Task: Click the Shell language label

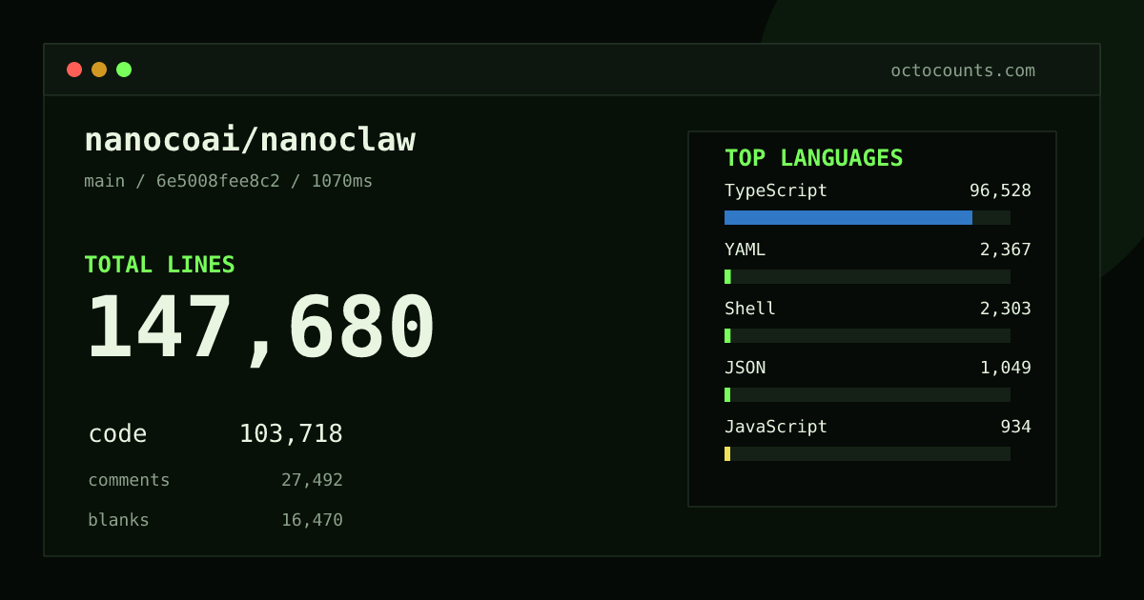Action: (x=750, y=309)
